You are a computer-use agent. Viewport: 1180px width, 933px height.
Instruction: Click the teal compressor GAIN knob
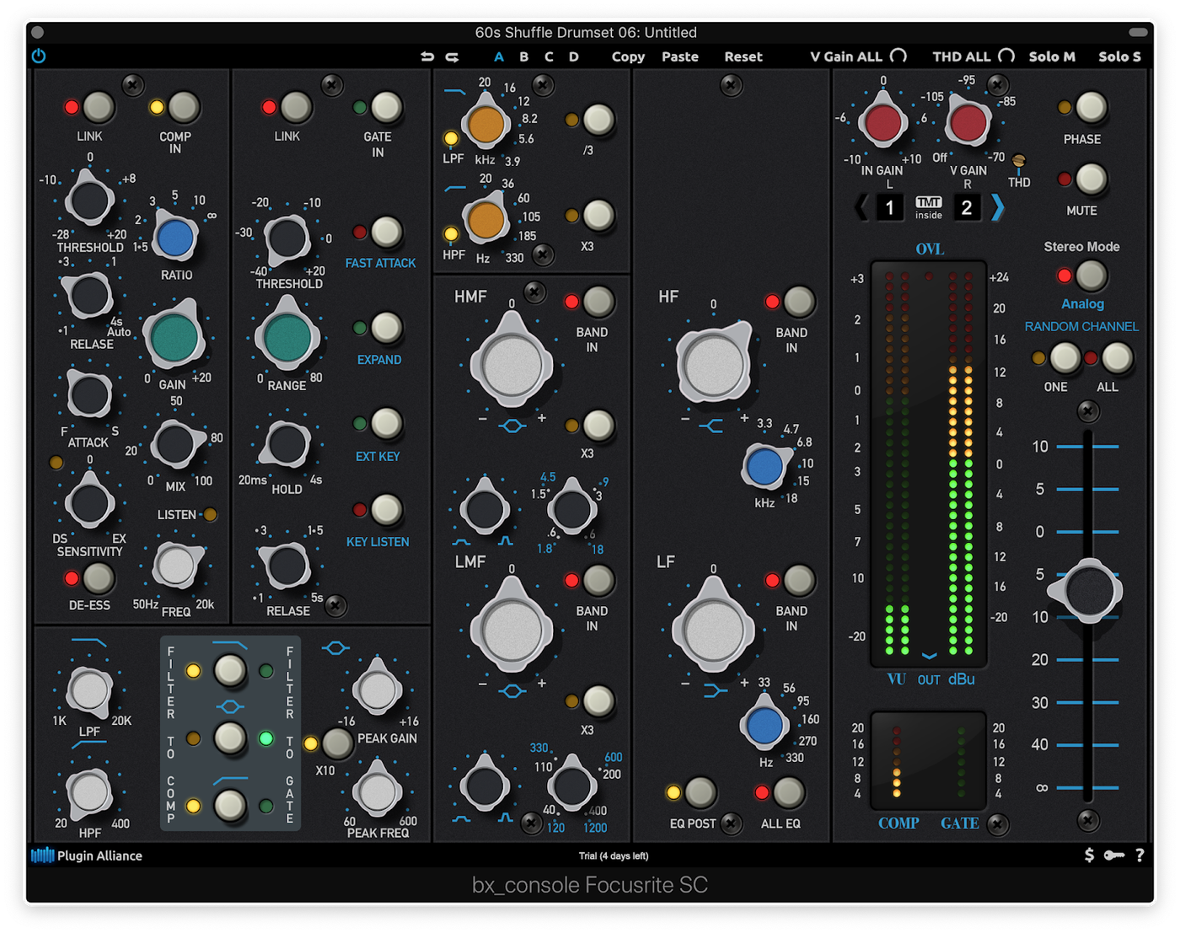174,337
